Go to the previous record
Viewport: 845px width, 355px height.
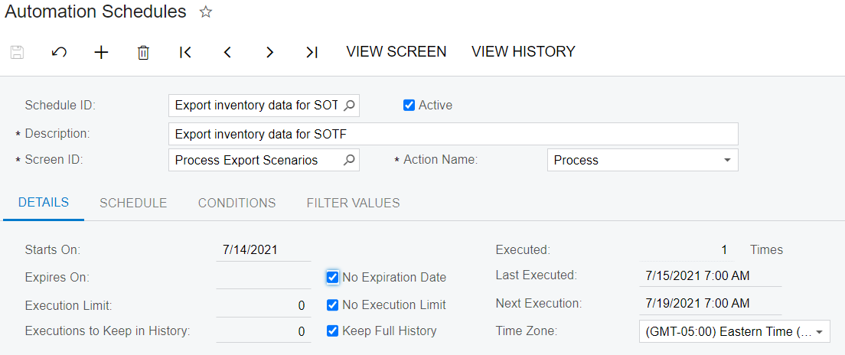(x=227, y=52)
